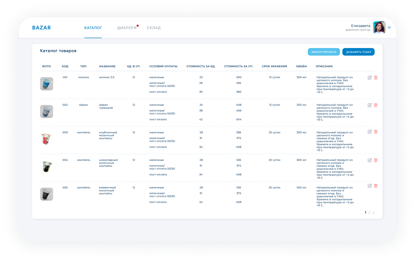Delete product 003 клубничный молочный коктейль

376,132
